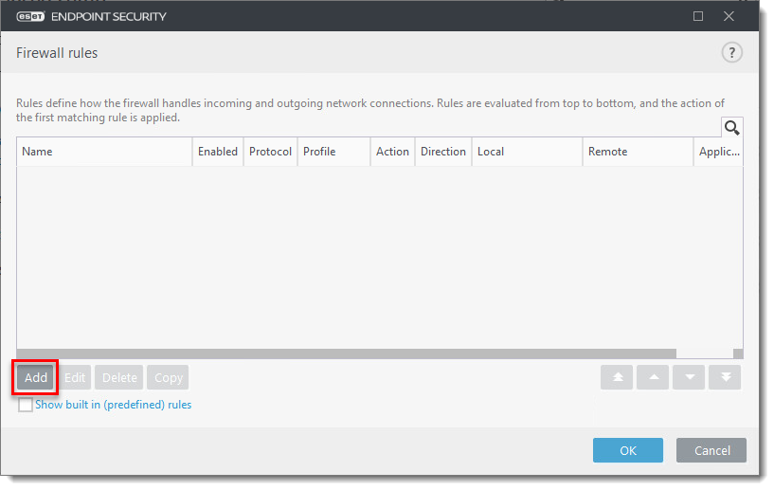
Task: Click the Edit rule button
Action: 75,377
